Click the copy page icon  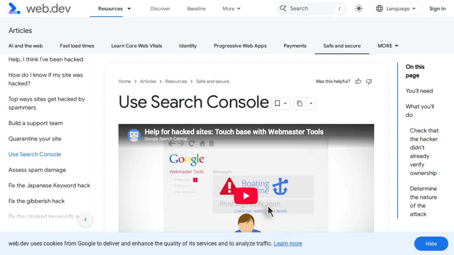point(299,104)
